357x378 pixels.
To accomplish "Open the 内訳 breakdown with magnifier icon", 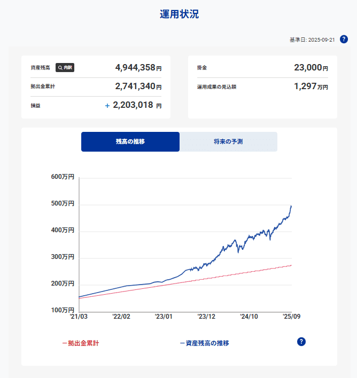I will point(65,68).
